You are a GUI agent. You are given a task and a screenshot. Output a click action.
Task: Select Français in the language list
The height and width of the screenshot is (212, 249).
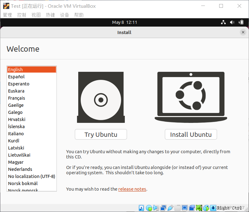tap(32, 98)
